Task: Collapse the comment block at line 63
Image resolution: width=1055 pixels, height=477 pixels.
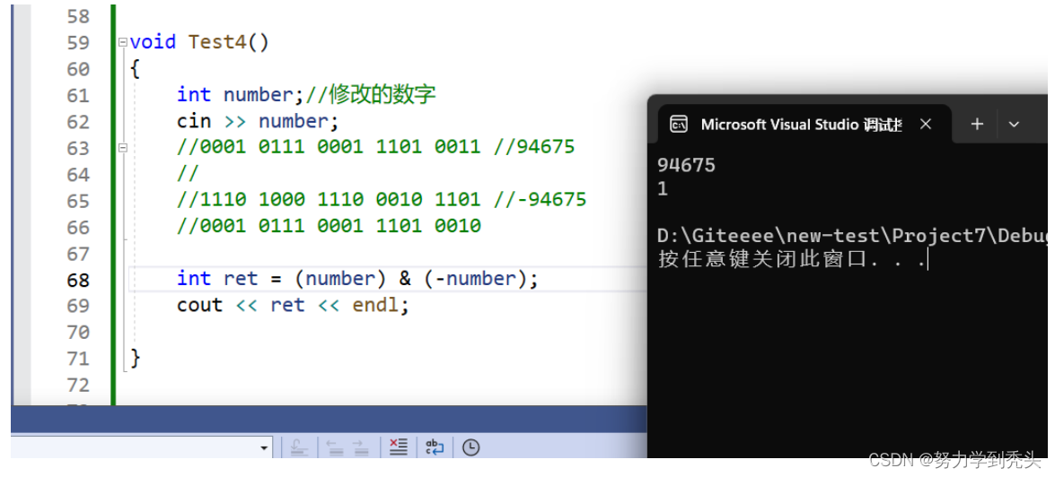Action: click(x=122, y=147)
